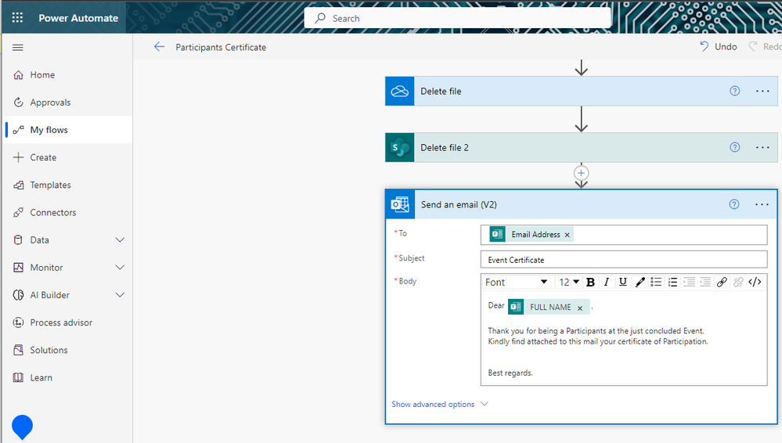782x443 pixels.
Task: Click in the To field
Action: click(x=624, y=235)
